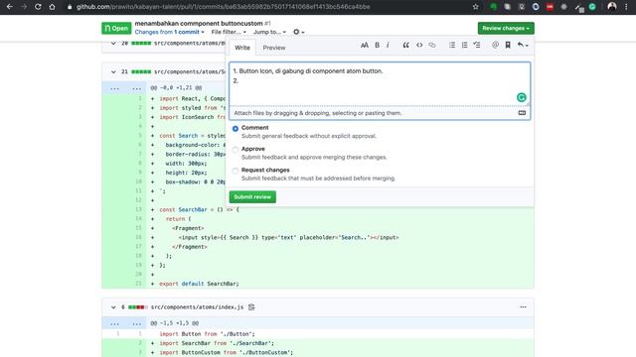Click the Grammarly icon in the comment box

click(521, 97)
